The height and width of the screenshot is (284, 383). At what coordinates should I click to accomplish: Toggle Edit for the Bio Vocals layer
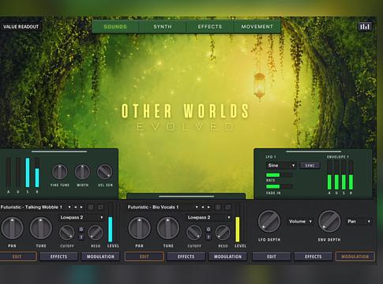point(145,256)
